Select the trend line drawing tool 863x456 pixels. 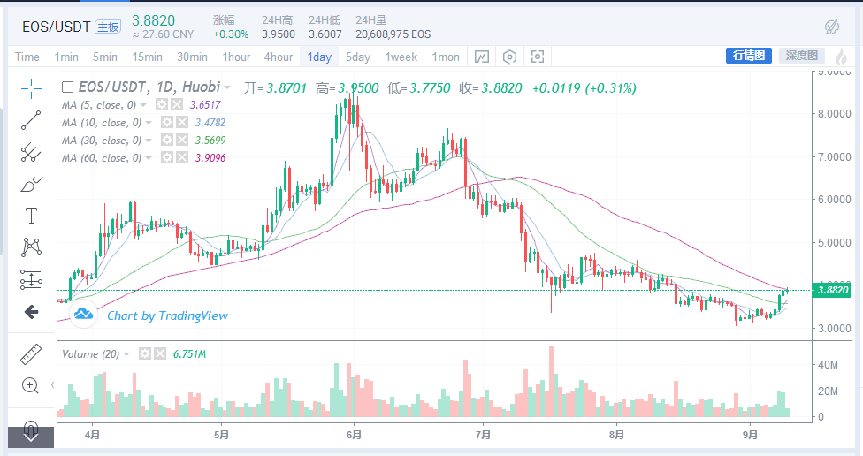[31, 120]
